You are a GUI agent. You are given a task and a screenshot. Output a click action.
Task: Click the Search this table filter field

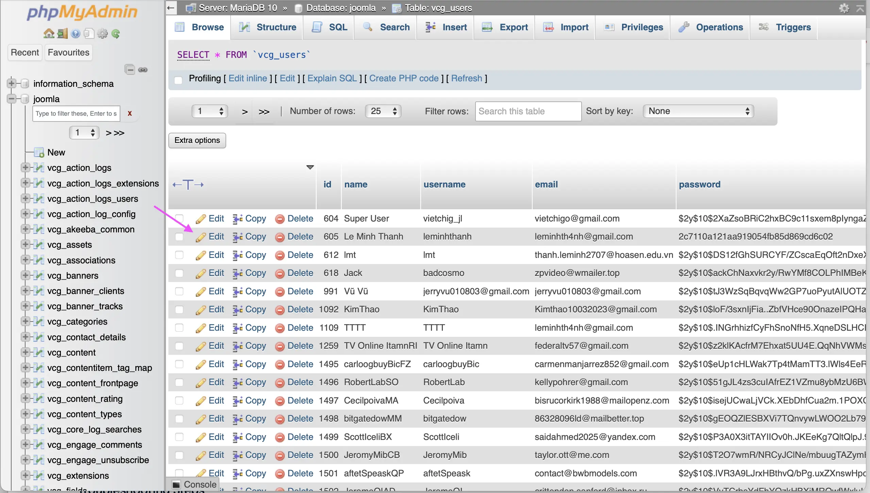[528, 111]
